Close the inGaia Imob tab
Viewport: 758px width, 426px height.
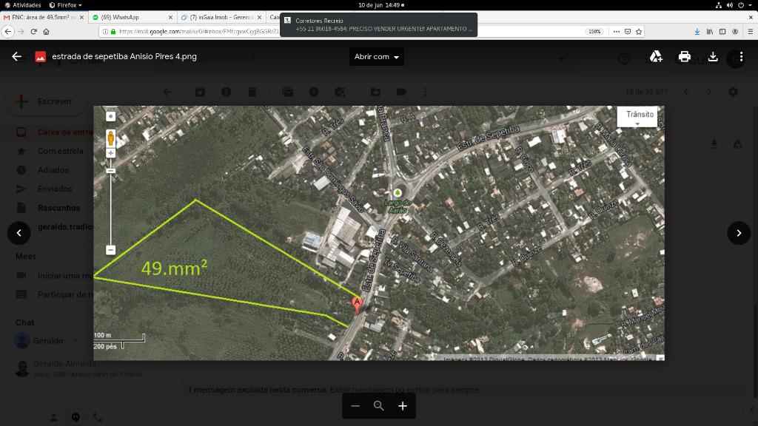pos(260,17)
